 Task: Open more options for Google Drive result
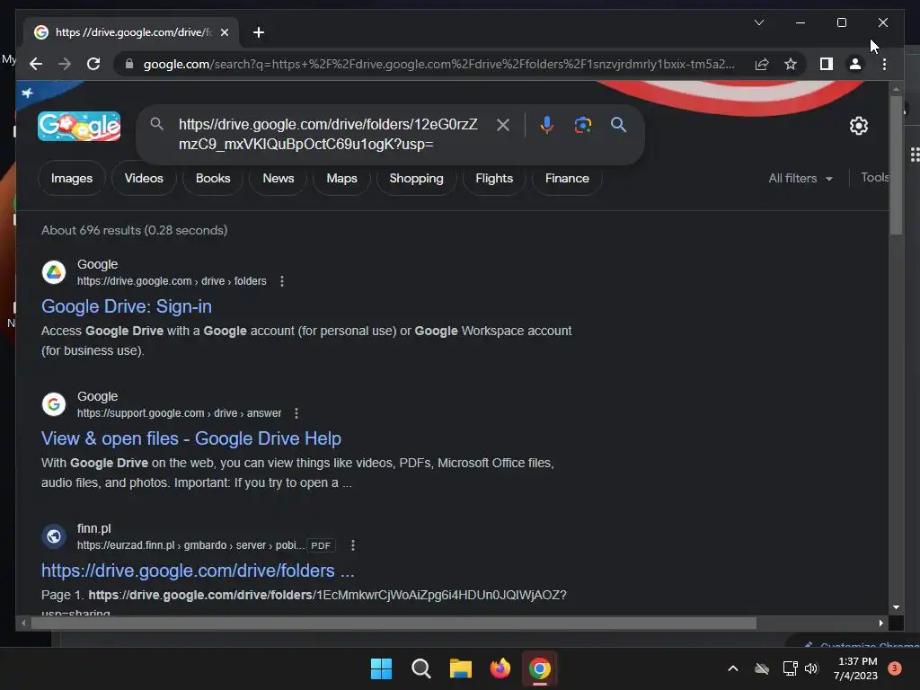coord(282,281)
